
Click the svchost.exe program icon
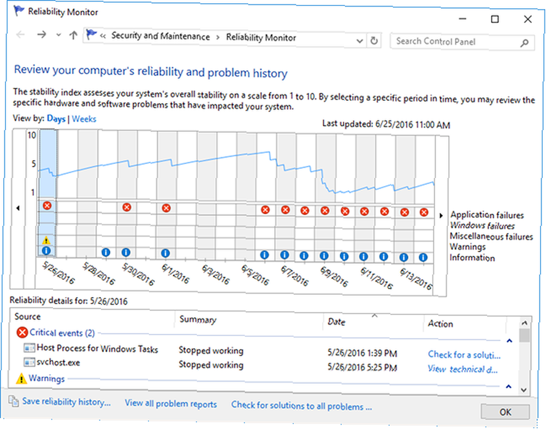29,362
